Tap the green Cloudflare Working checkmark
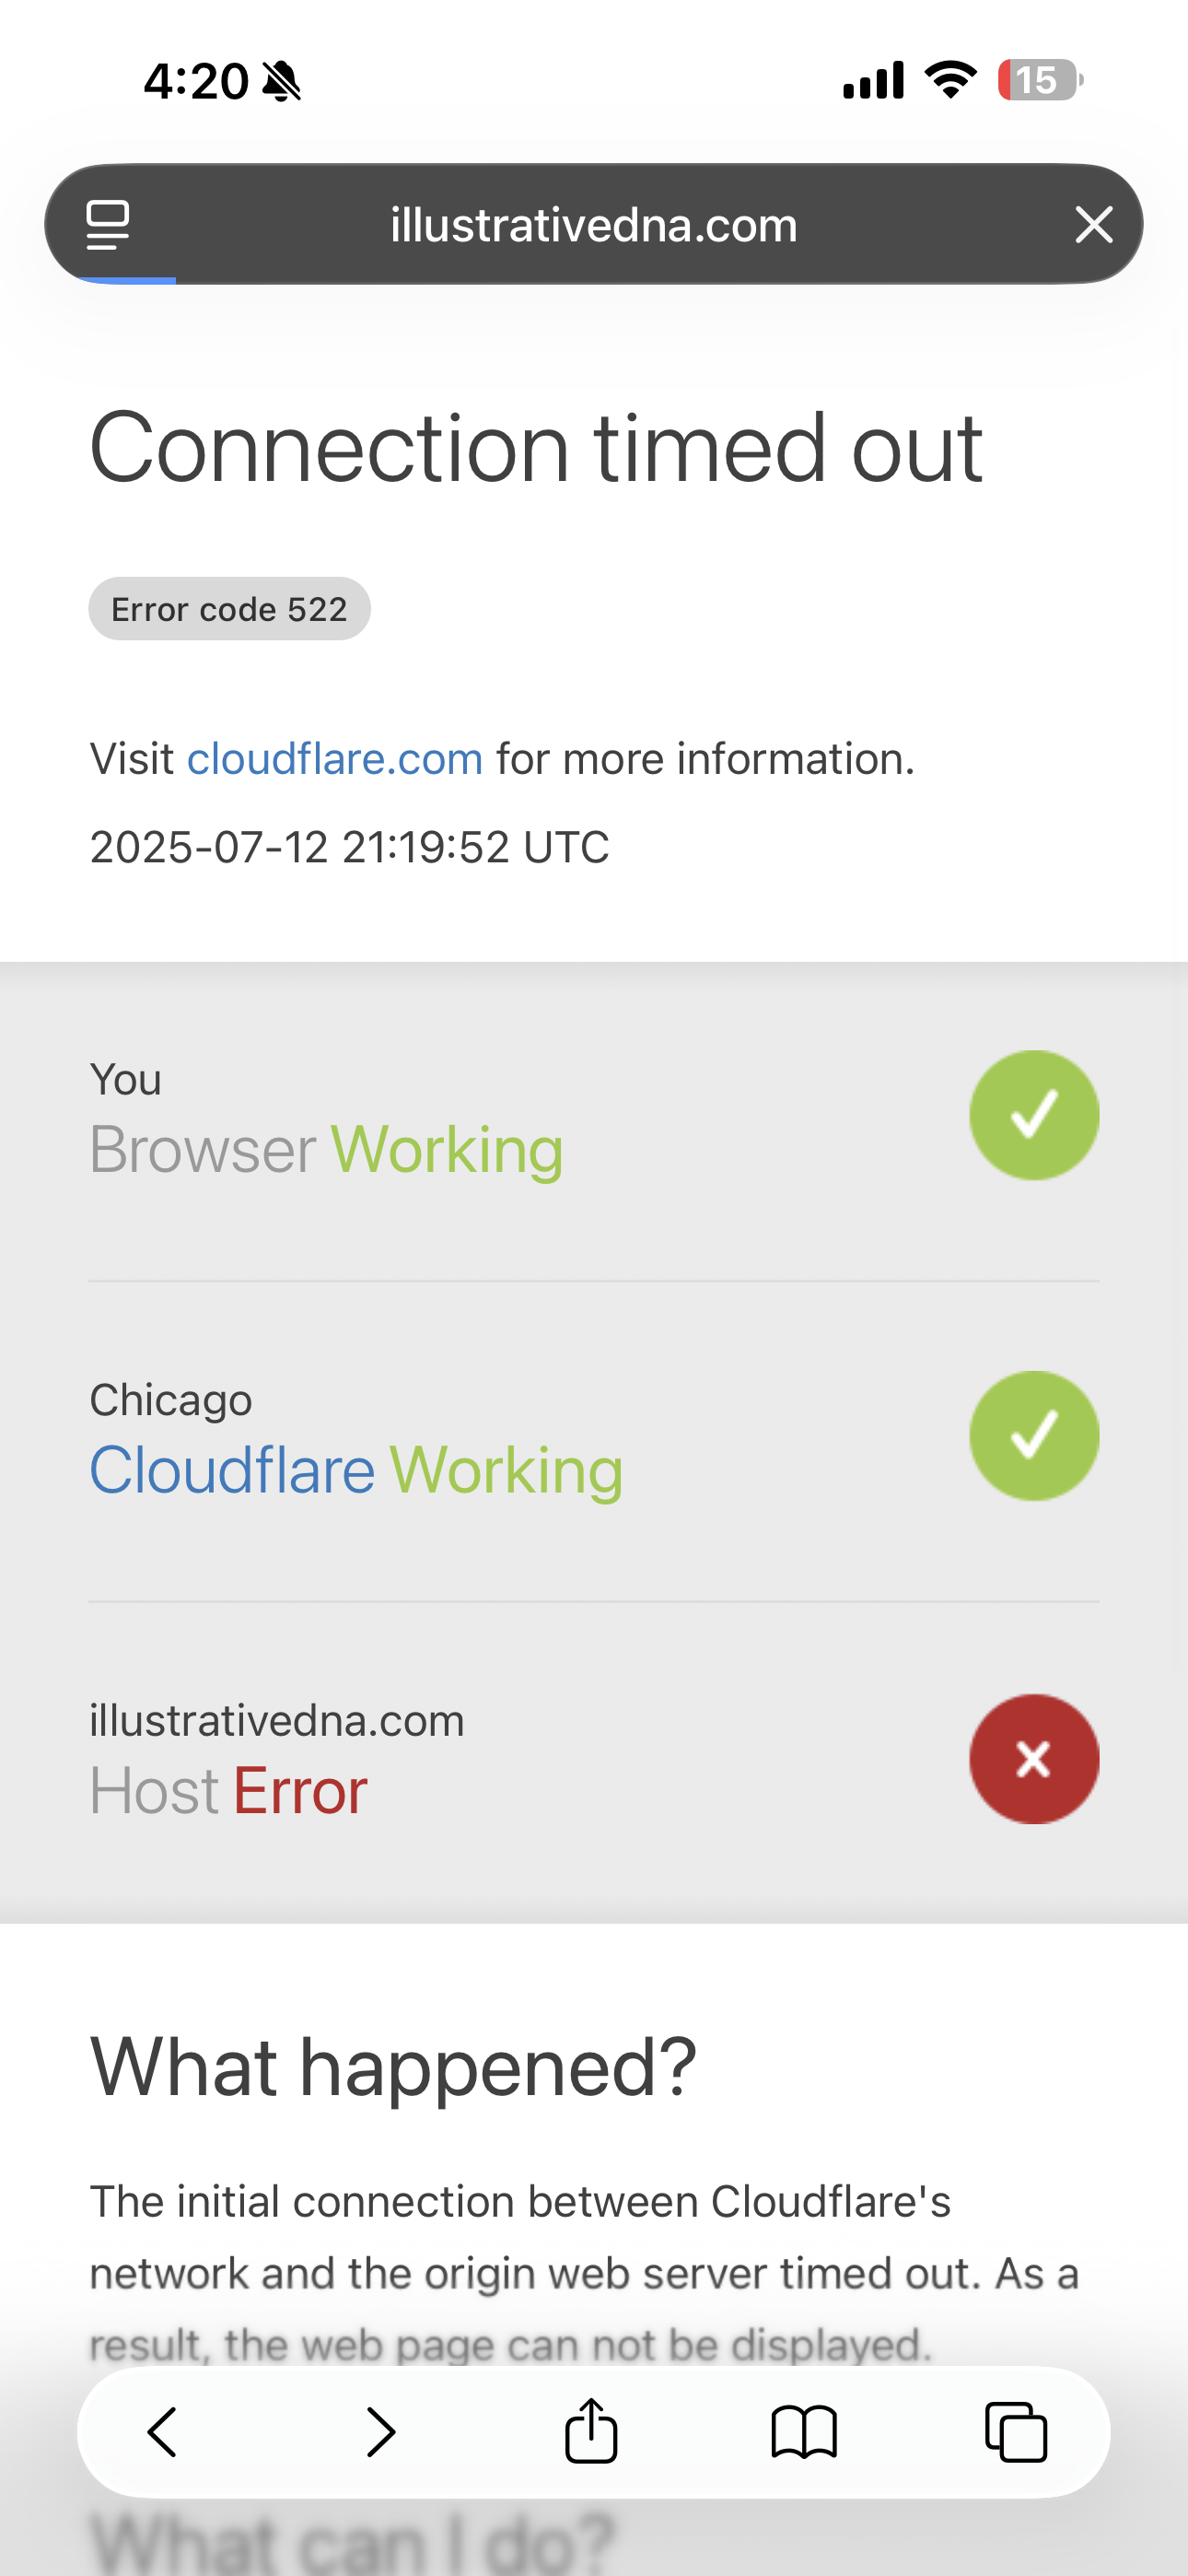The width and height of the screenshot is (1188, 2576). coord(1034,1435)
